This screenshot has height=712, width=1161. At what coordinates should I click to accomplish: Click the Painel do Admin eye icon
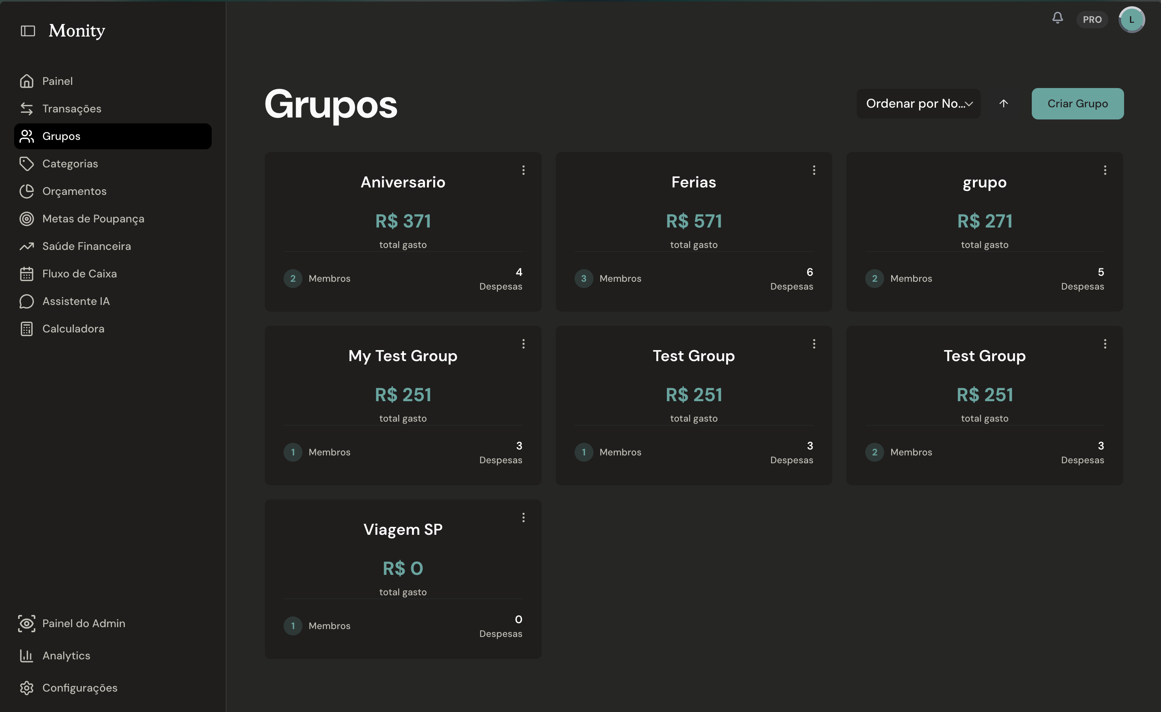(27, 623)
